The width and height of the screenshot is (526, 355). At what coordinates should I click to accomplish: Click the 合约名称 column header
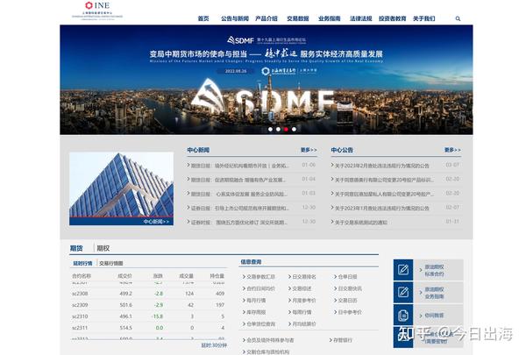coord(82,276)
